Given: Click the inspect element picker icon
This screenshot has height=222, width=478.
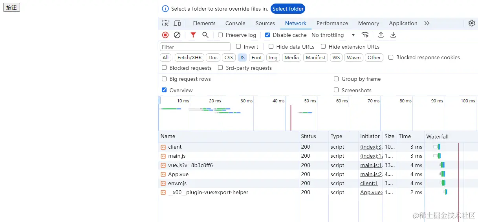Looking at the screenshot, I should click(x=165, y=23).
